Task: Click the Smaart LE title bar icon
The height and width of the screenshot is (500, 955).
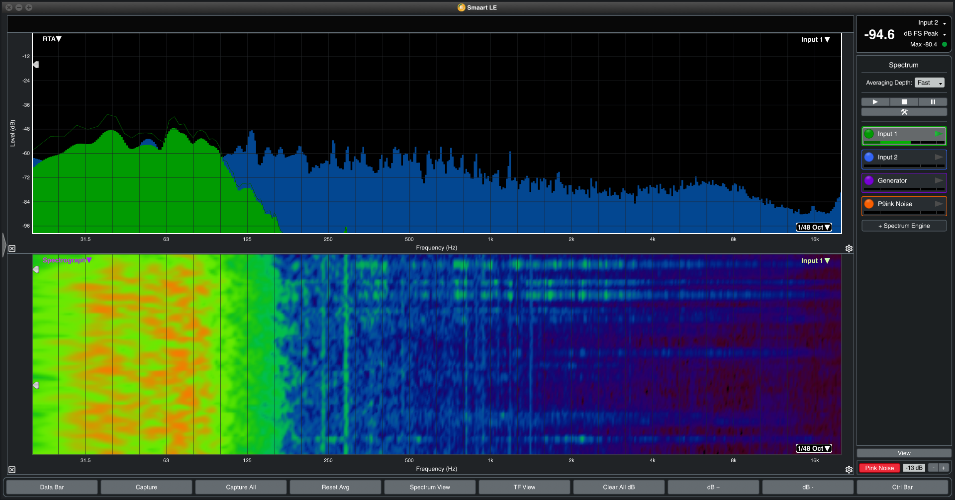Action: tap(461, 7)
